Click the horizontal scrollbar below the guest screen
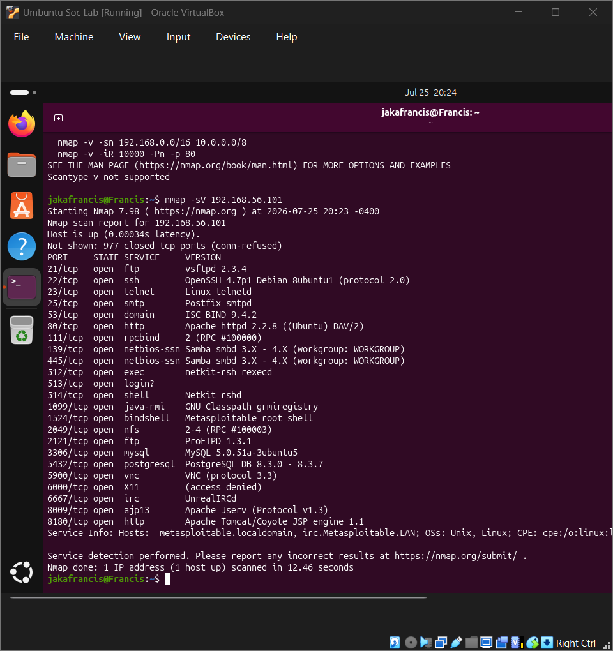The height and width of the screenshot is (651, 613). [x=218, y=598]
